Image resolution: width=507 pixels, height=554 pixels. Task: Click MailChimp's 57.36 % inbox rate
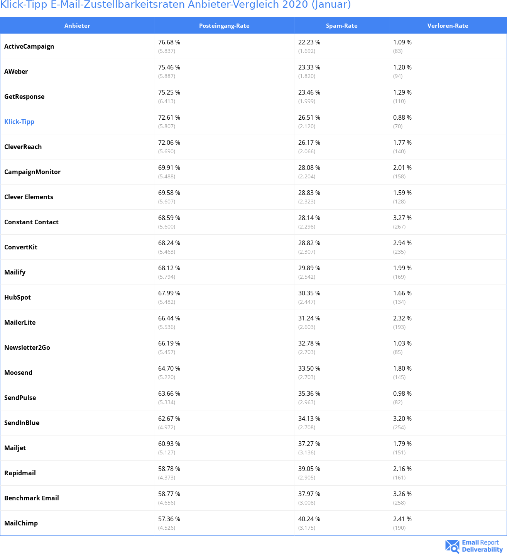pos(169,519)
